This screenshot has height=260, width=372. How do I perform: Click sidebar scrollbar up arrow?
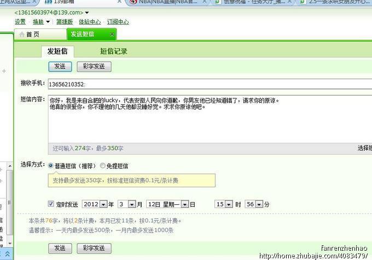point(10,166)
